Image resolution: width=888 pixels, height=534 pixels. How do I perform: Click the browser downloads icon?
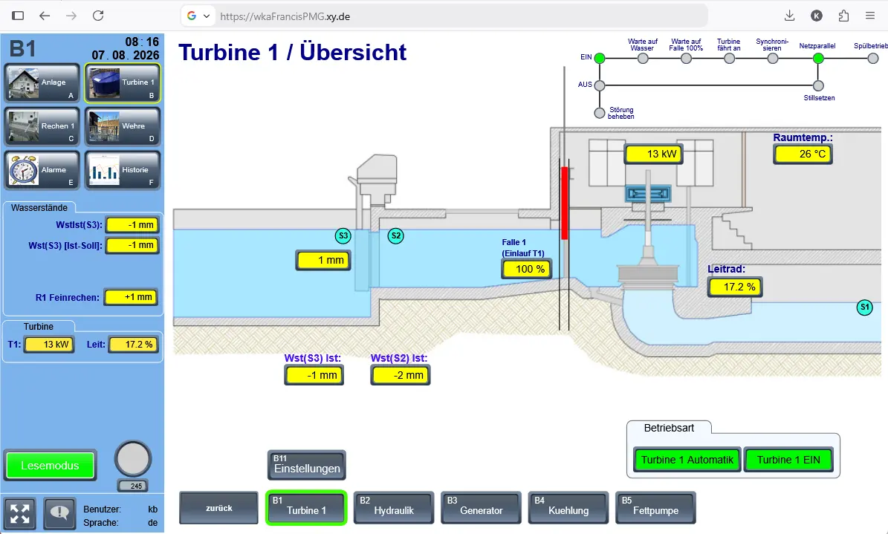click(789, 16)
